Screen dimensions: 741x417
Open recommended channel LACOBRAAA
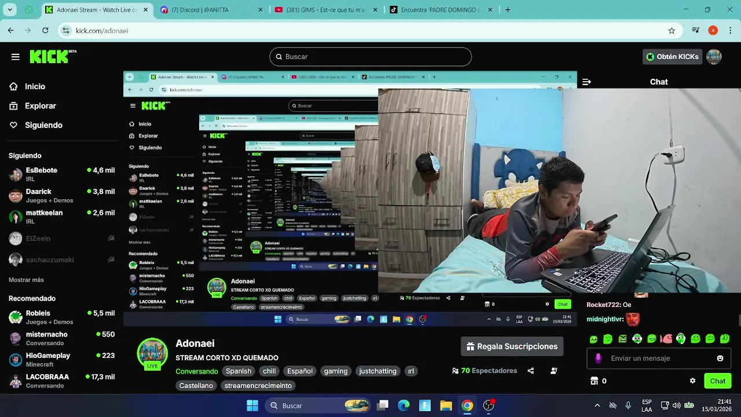[x=61, y=381]
